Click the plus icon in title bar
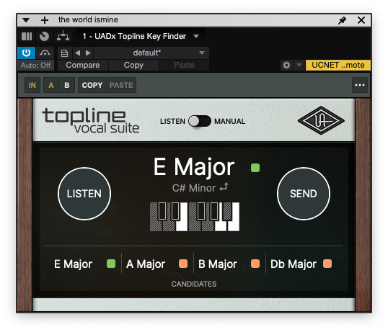The width and height of the screenshot is (388, 332). pos(45,20)
